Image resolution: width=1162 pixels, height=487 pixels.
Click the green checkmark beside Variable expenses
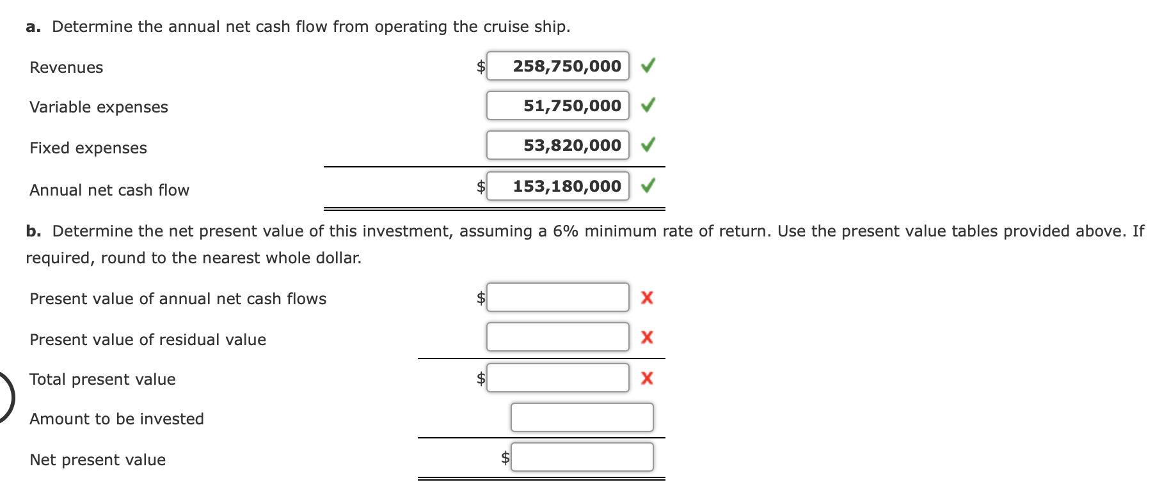tap(648, 105)
